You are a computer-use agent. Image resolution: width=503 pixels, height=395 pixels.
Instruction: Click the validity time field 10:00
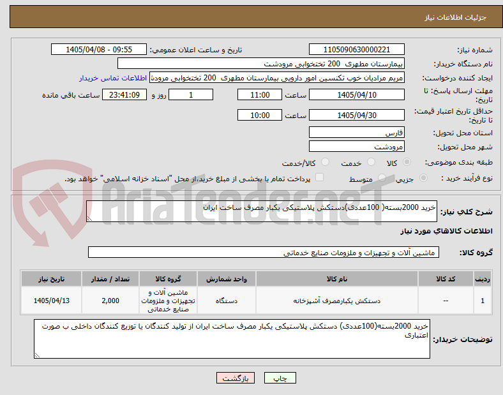pyautogui.click(x=260, y=115)
